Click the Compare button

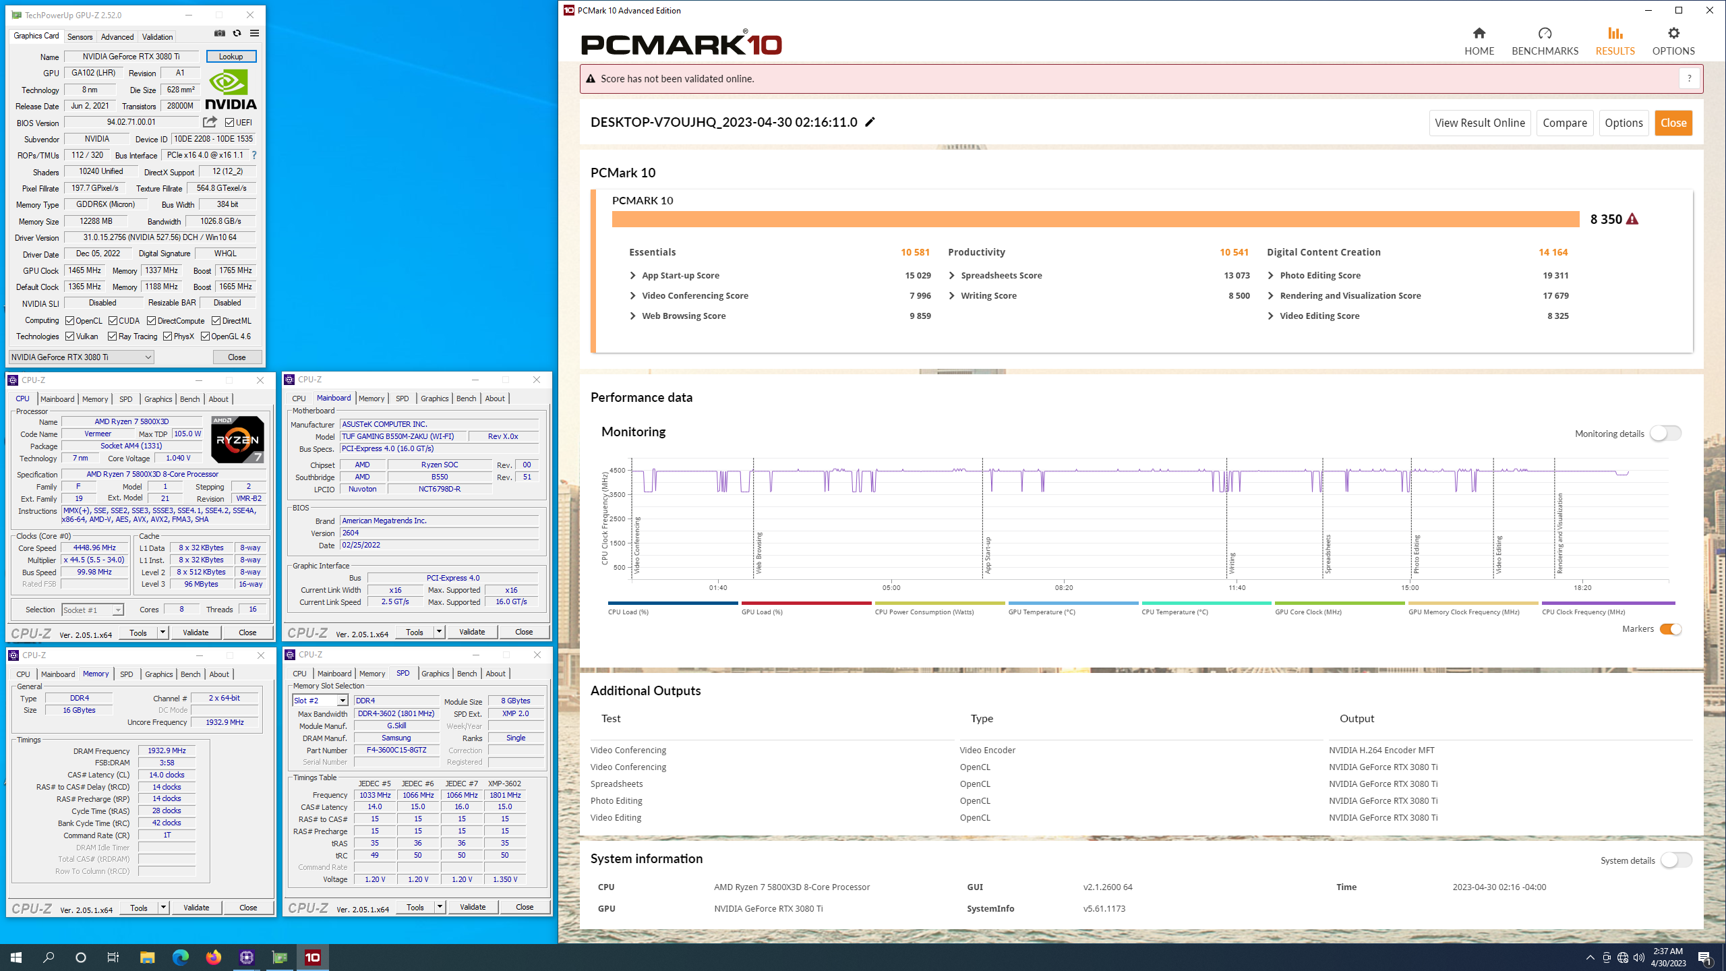1565,123
